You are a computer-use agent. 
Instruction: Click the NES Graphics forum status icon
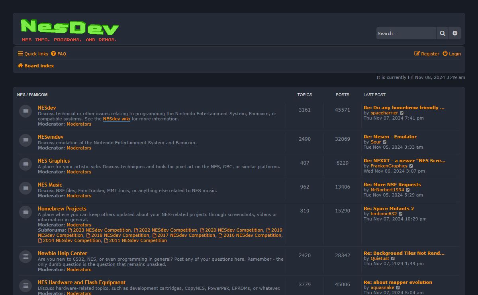[x=25, y=164]
